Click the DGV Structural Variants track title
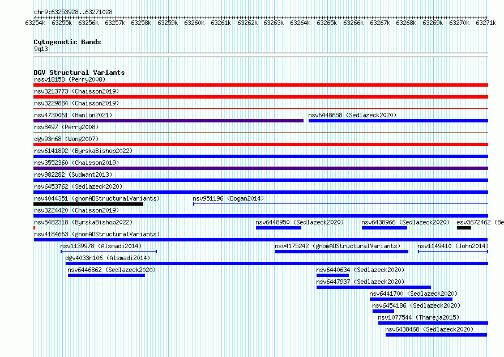504x357 pixels. point(79,73)
